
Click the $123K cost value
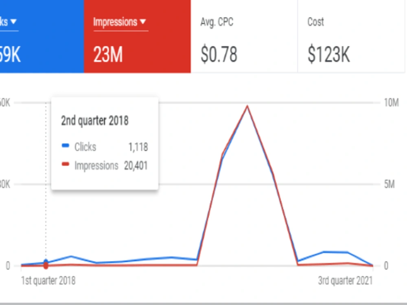328,55
